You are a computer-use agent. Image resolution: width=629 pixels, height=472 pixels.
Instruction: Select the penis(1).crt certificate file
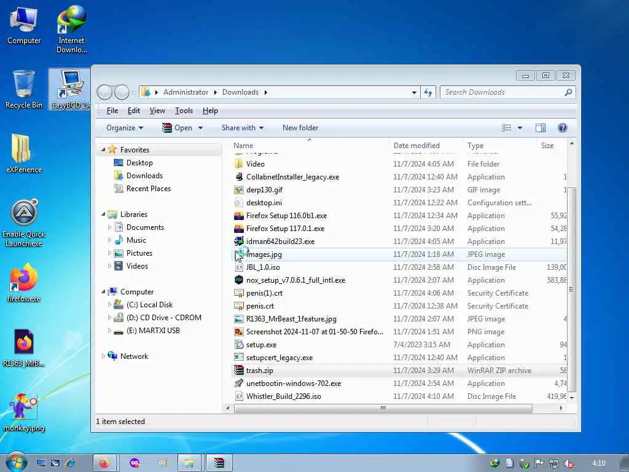pos(264,293)
